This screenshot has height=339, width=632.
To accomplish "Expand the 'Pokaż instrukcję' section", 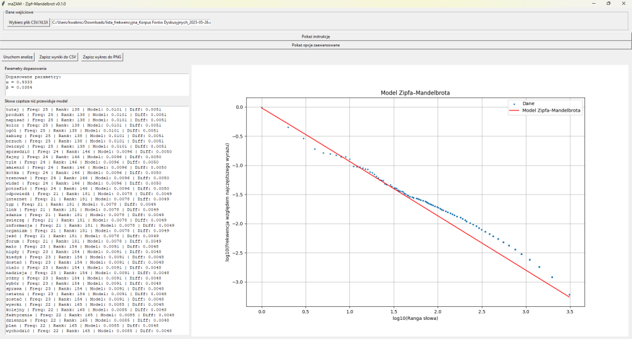I will (x=315, y=36).
